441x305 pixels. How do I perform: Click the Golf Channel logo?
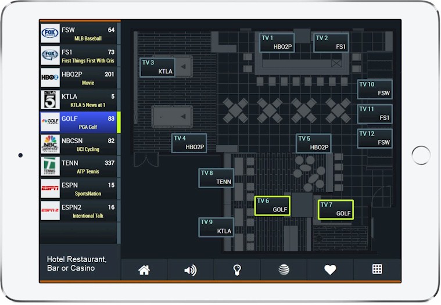click(x=50, y=122)
